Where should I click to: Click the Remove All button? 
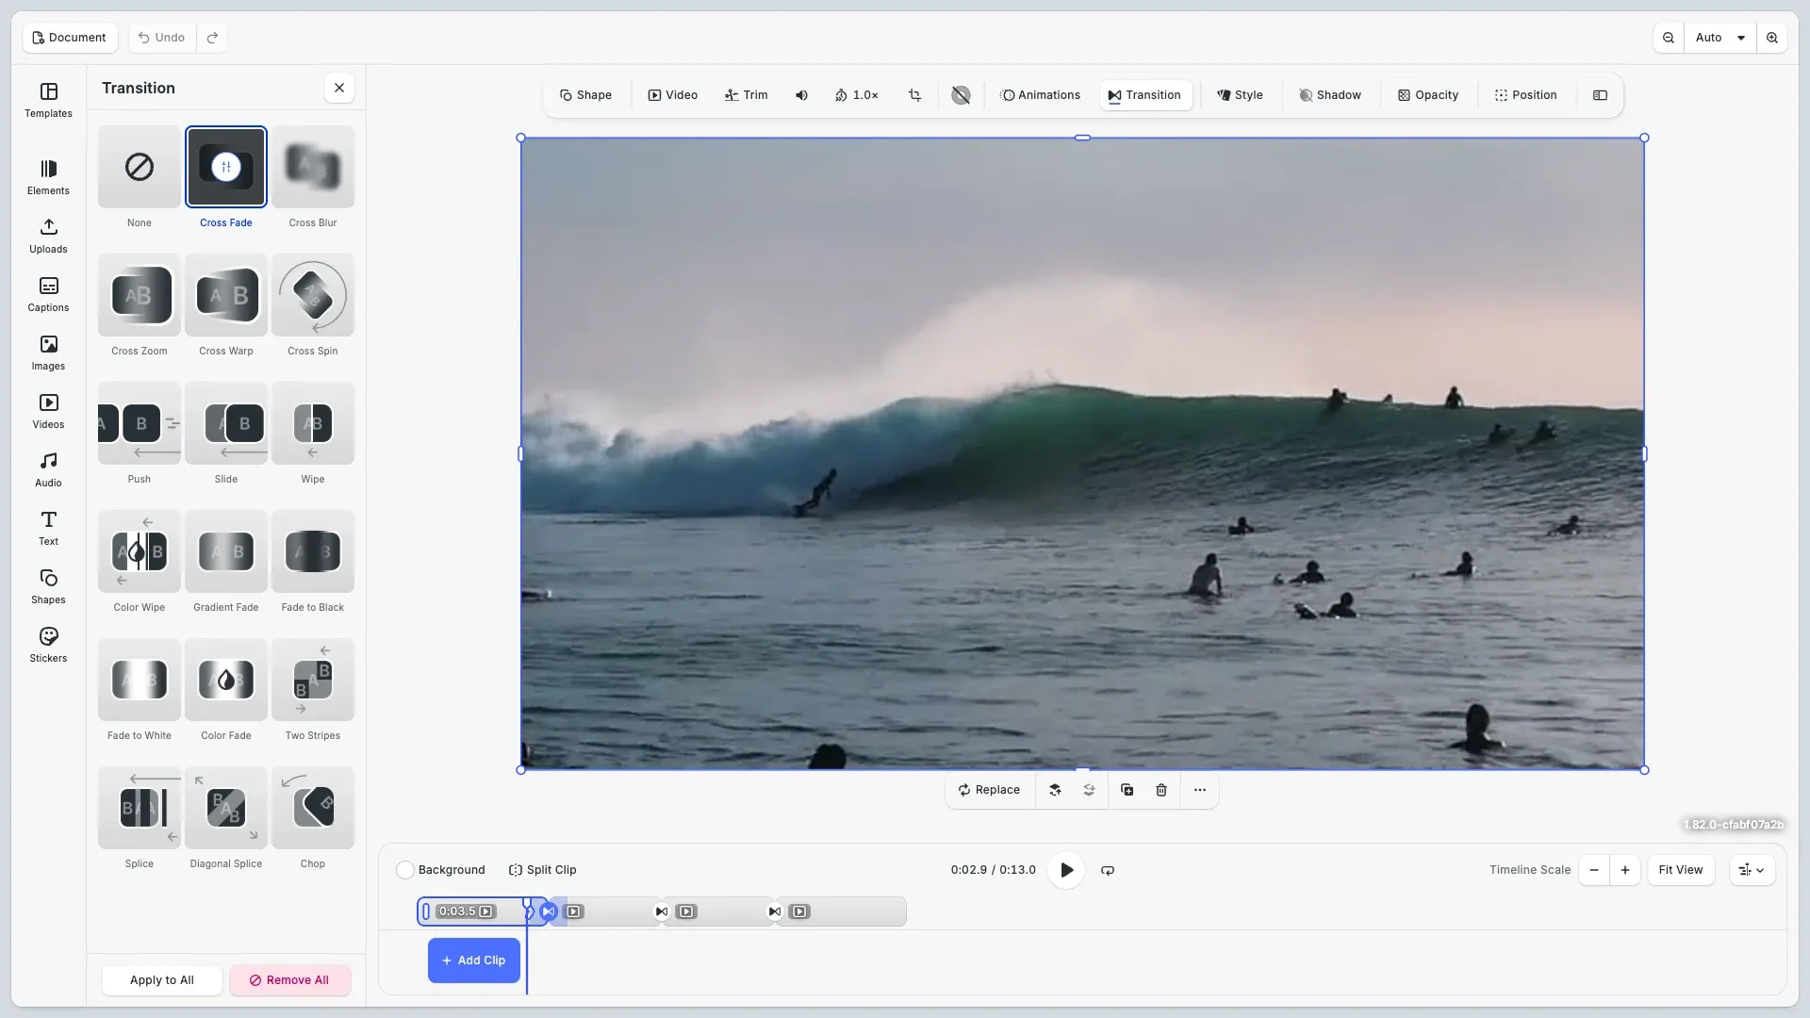click(x=289, y=980)
